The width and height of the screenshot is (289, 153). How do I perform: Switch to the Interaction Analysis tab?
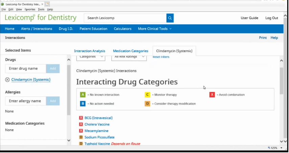pos(90,51)
